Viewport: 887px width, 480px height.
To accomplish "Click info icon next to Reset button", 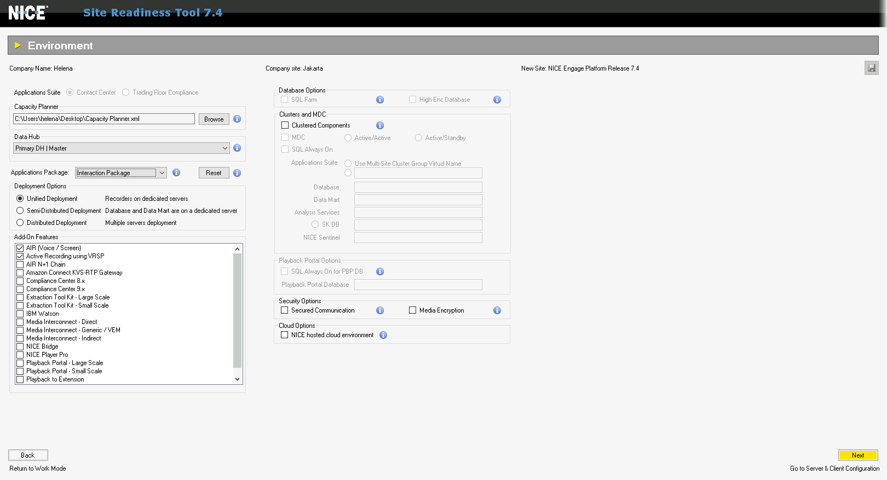I will (237, 173).
